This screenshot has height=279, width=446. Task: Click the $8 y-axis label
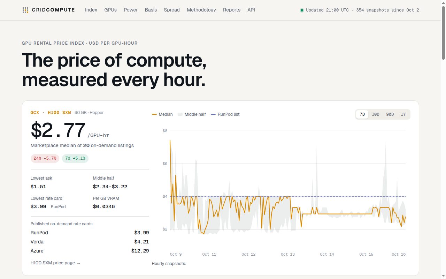point(165,131)
